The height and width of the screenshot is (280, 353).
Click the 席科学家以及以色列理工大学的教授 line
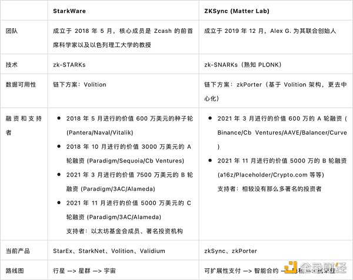pos(102,45)
